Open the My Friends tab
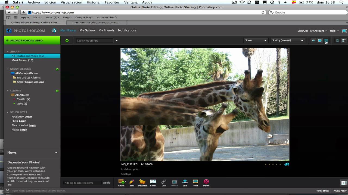This screenshot has height=195, width=348. (x=106, y=30)
